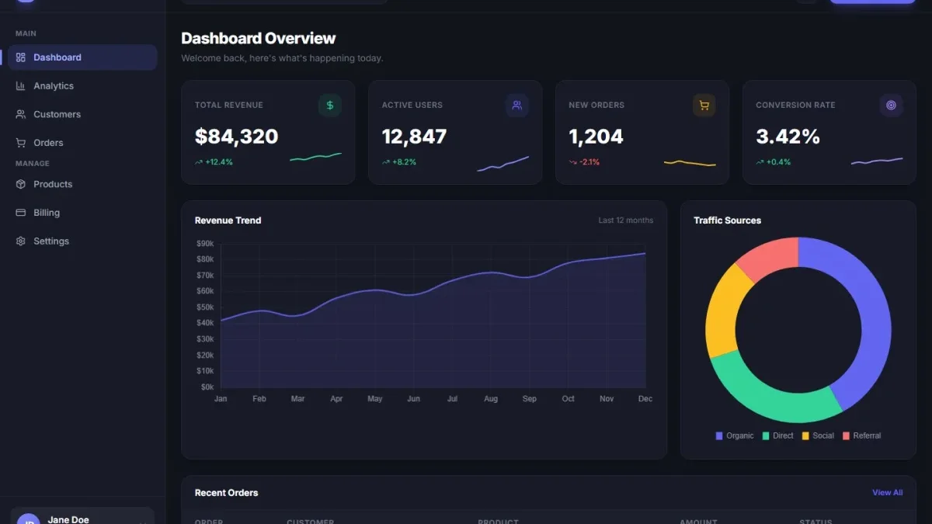Open Settings in the sidebar

82,241
